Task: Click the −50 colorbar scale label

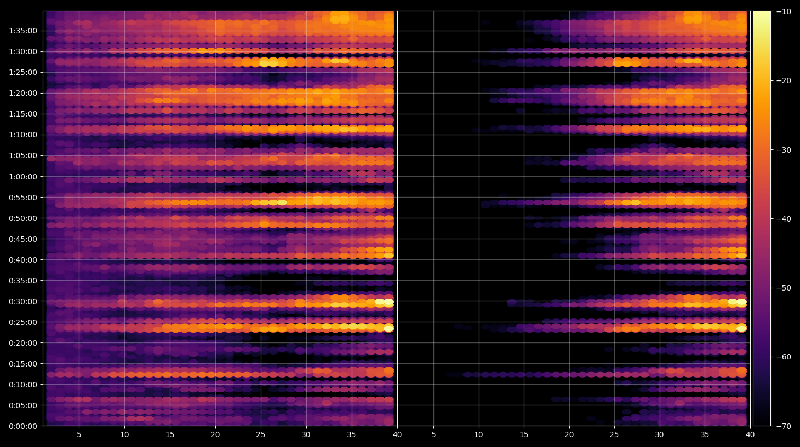Action: 784,288
